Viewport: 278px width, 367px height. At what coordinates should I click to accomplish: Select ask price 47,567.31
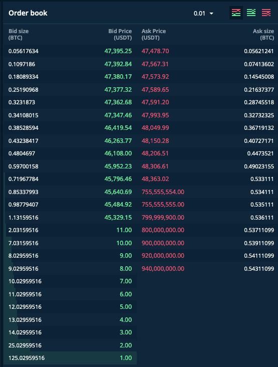pos(155,64)
